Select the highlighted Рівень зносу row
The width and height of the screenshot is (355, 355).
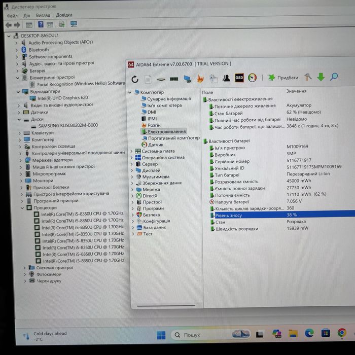282,215
